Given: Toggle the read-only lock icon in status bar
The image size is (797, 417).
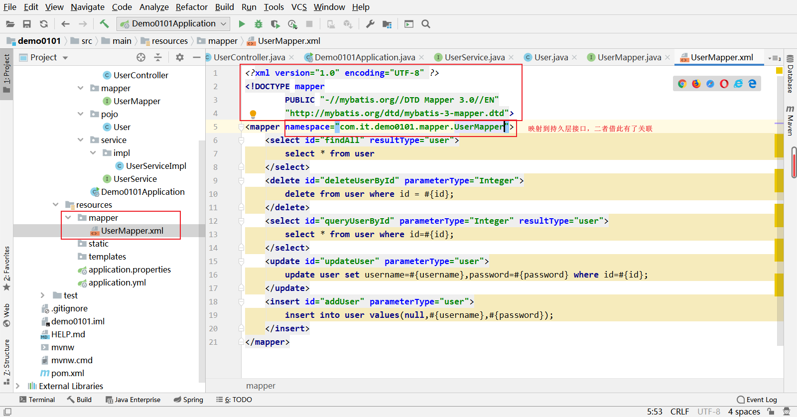Looking at the screenshot, I should coord(771,412).
